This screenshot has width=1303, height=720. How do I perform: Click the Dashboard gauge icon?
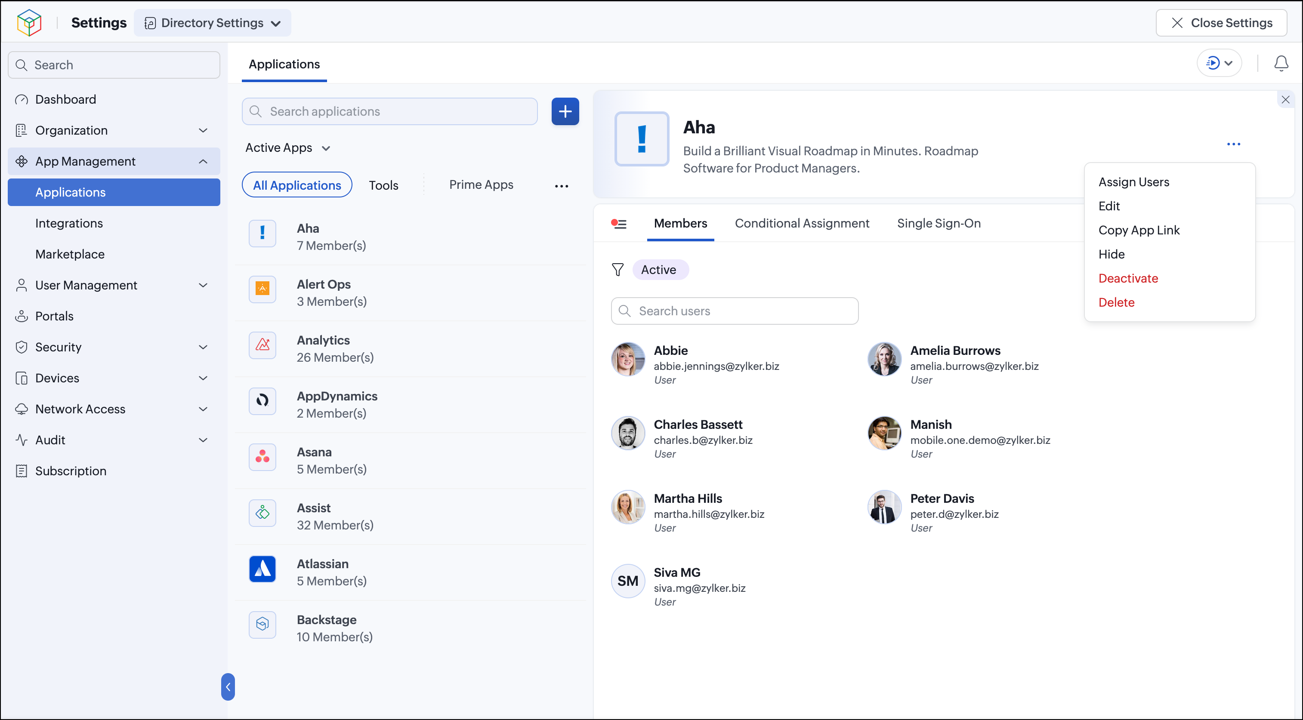[21, 100]
